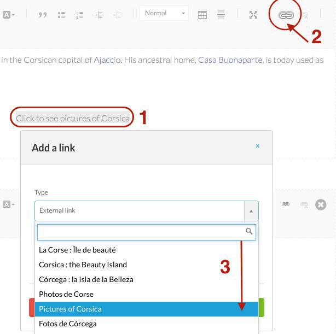Collapse the External link type dropdown
336x334 pixels.
[251, 211]
